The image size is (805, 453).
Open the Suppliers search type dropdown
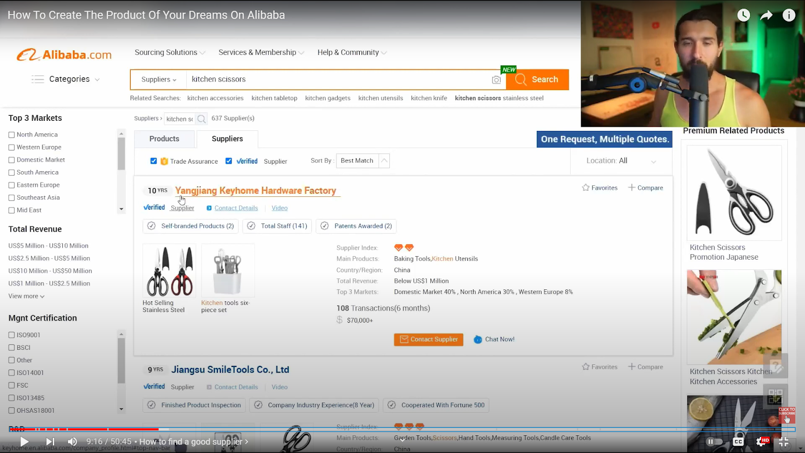(158, 80)
